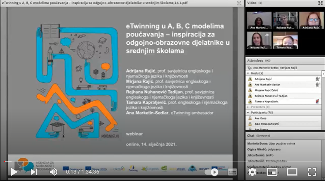This screenshot has height=181, width=325.
Task: Select host Rejhana Nuhanović Tadijan in list
Action: click(x=283, y=96)
